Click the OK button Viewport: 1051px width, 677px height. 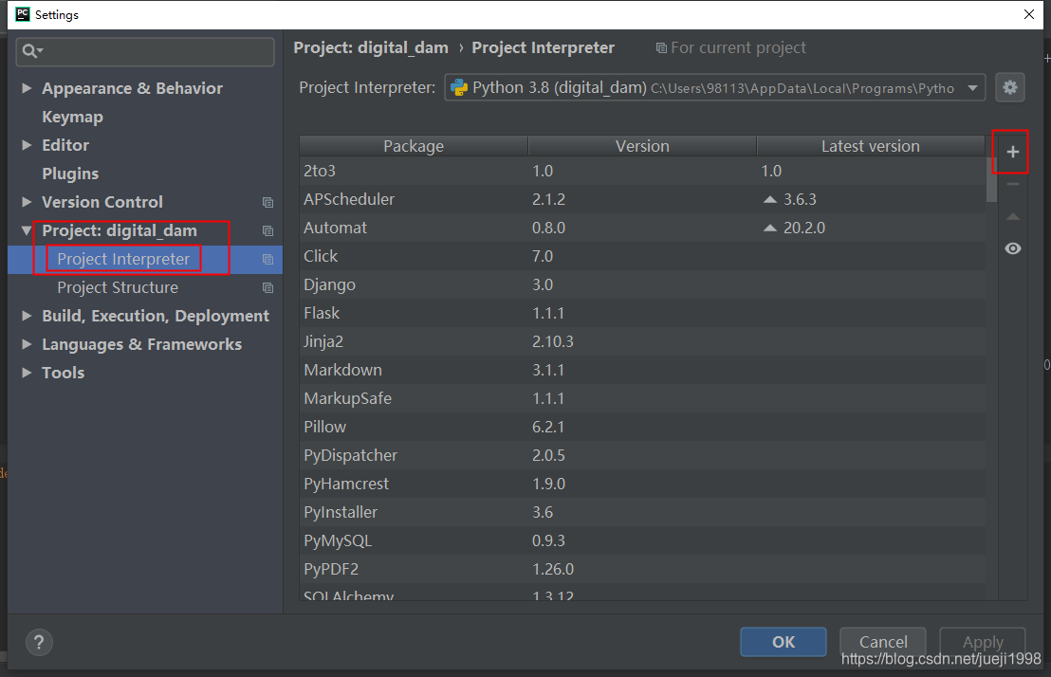(x=783, y=642)
